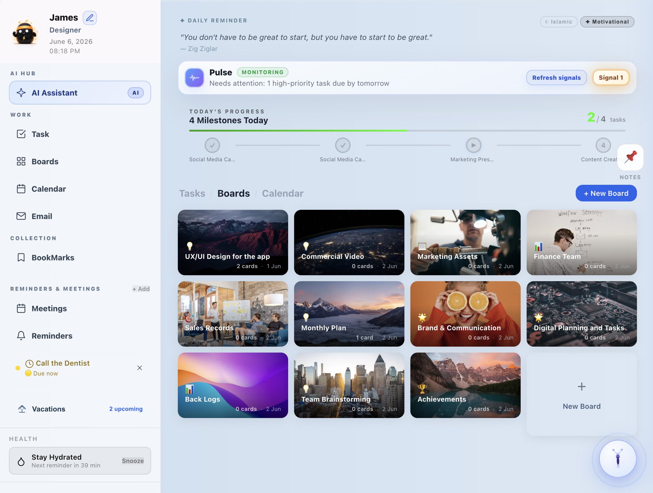Screen dimensions: 653x493
Task: Click the chart icon on Finance Team board
Action: pos(538,246)
